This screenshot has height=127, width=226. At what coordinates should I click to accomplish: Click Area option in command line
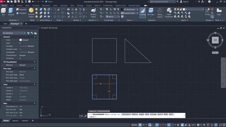[x=147, y=114]
